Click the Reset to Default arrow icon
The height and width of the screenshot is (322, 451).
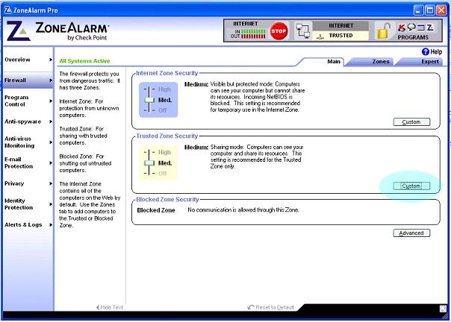point(251,307)
